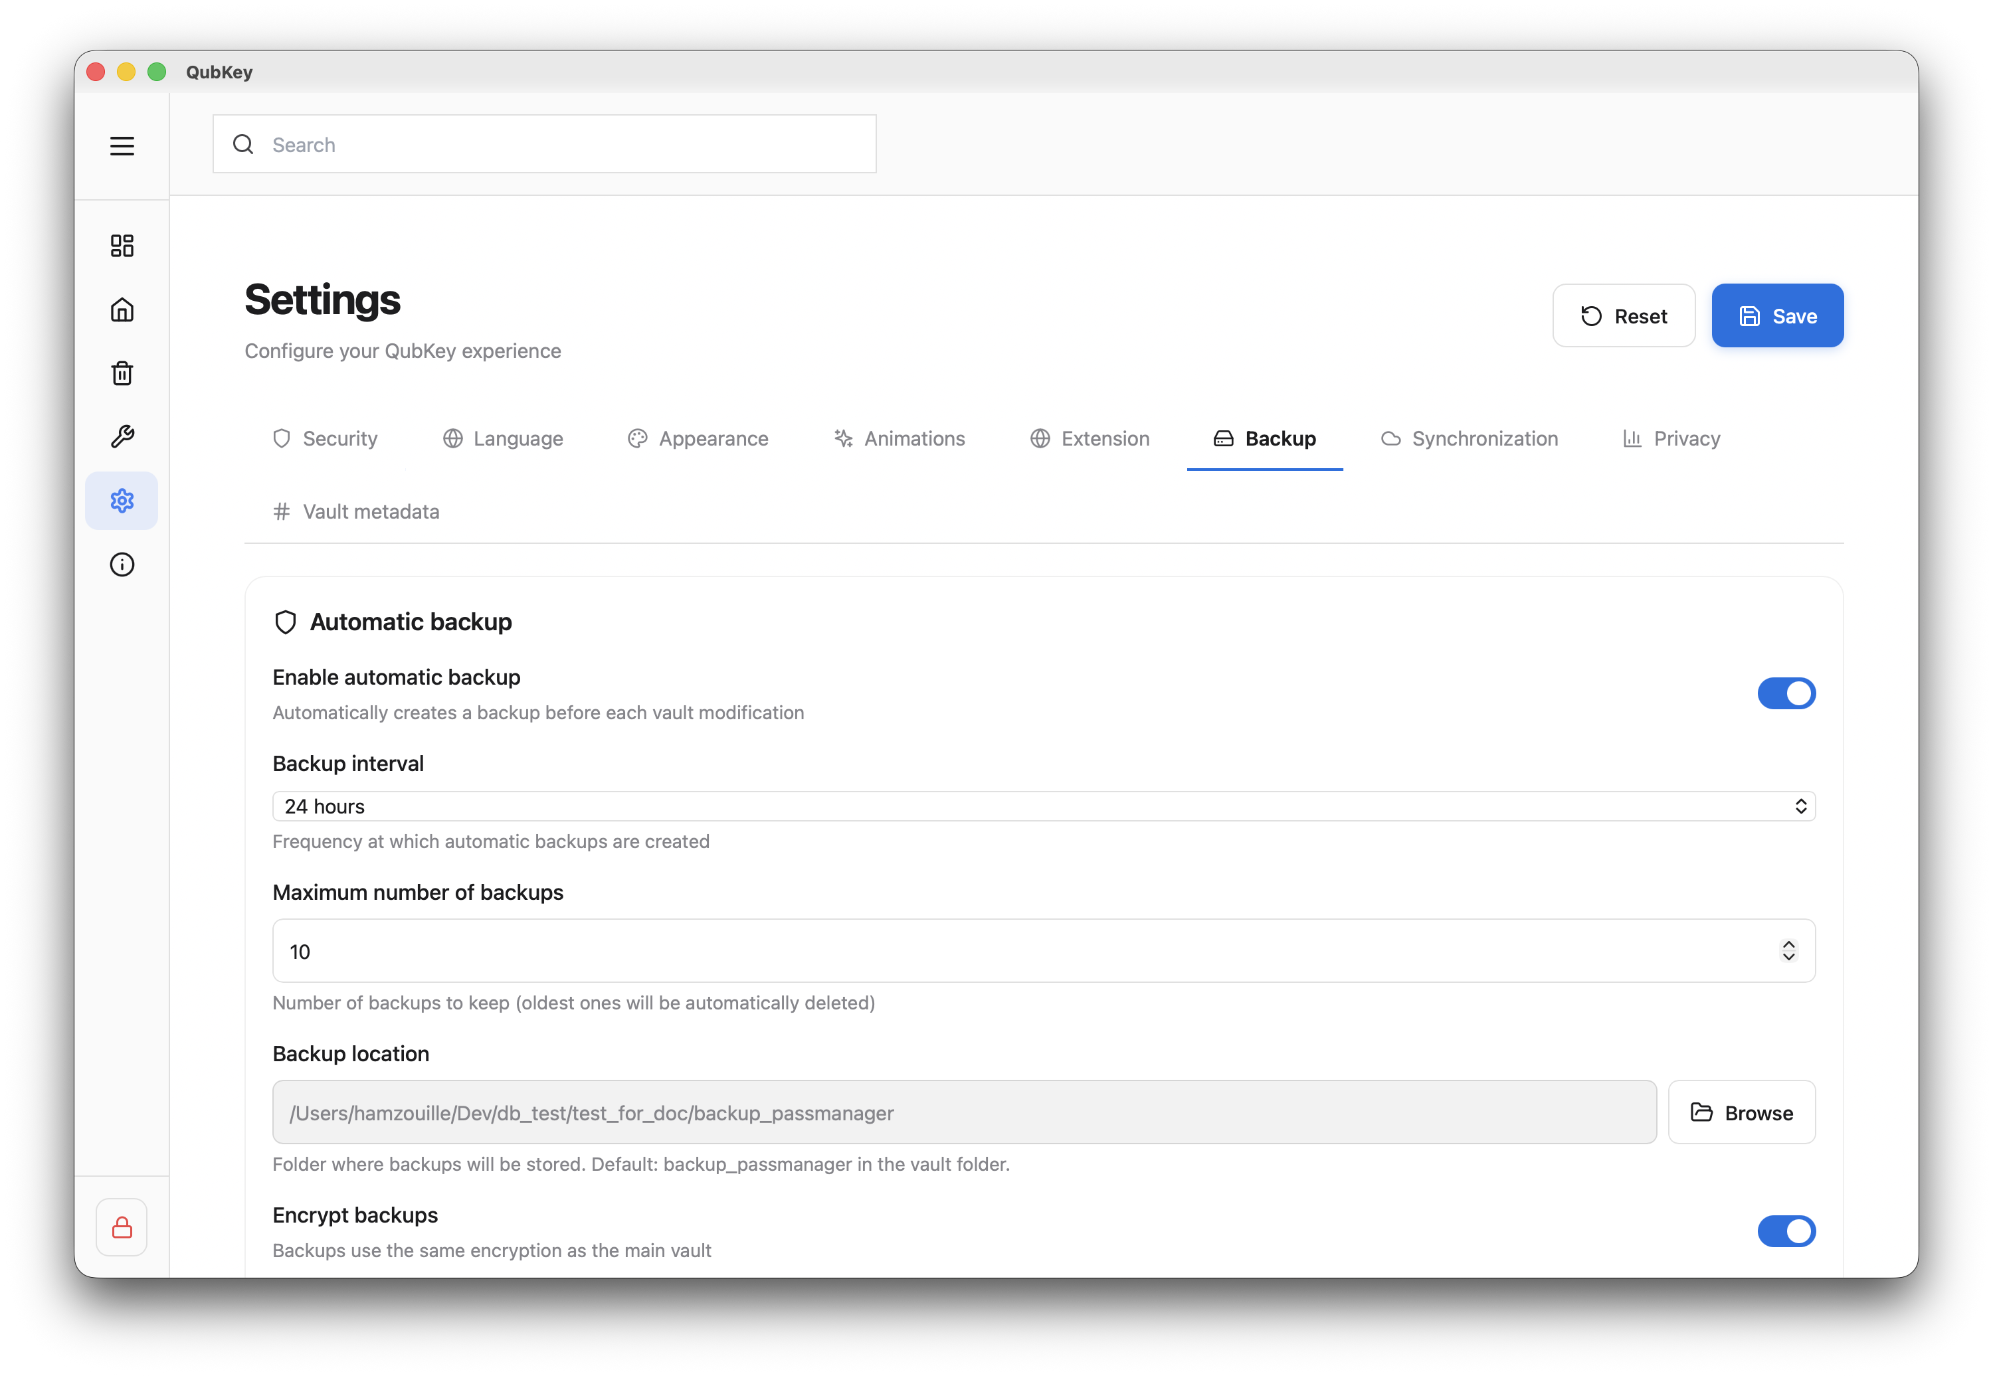Viewport: 1993px width, 1376px height.
Task: Select the Backup tab
Action: tap(1264, 439)
